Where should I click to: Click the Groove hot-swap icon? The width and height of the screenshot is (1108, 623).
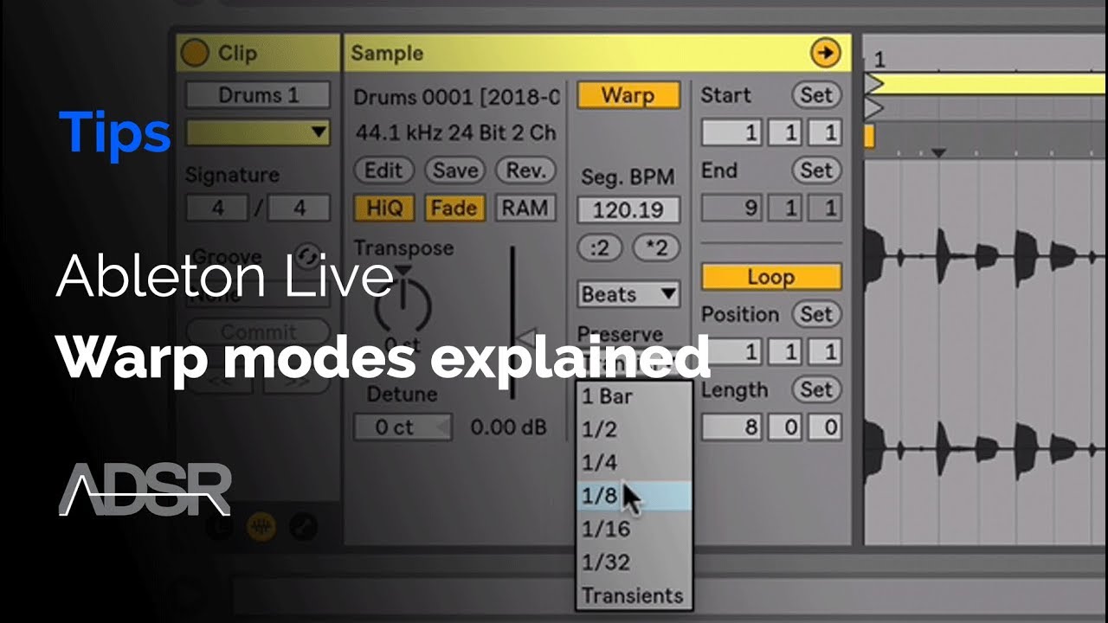click(307, 257)
